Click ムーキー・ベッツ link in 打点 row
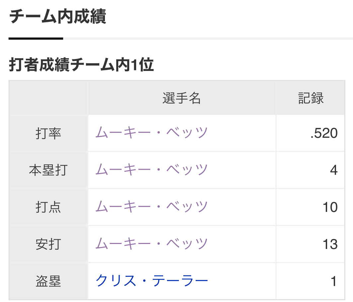 [x=152, y=207]
